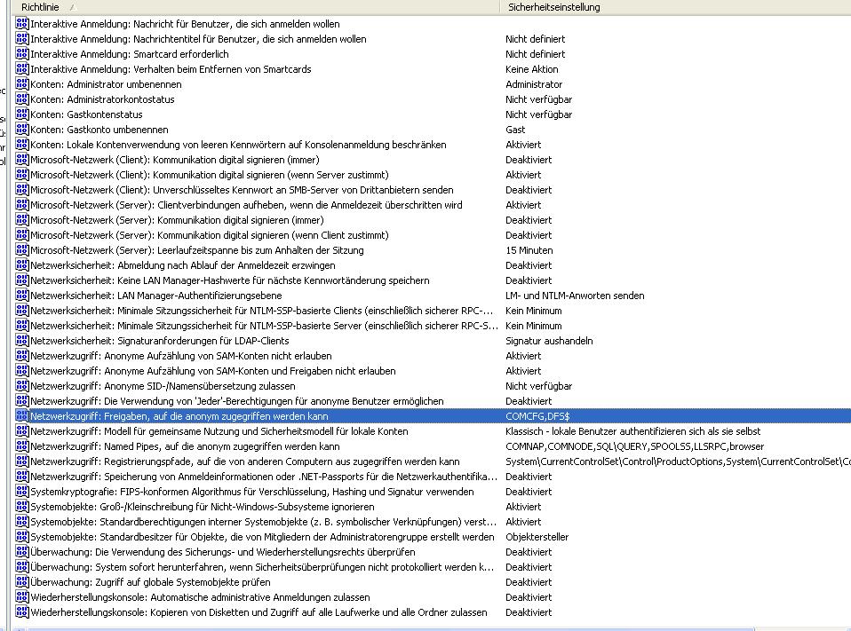This screenshot has width=851, height=631.
Task: Click the "System\CurrentControlSet\Control\ProductOptions" value
Action: point(679,461)
